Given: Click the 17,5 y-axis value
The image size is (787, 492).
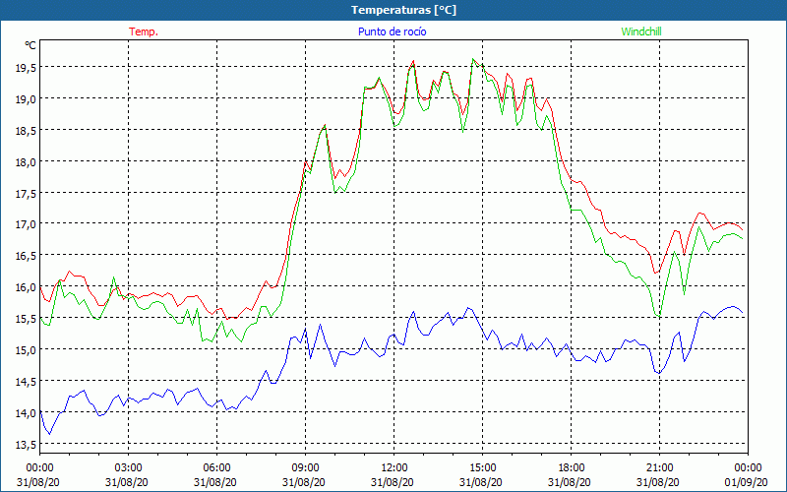Looking at the screenshot, I should [x=26, y=193].
